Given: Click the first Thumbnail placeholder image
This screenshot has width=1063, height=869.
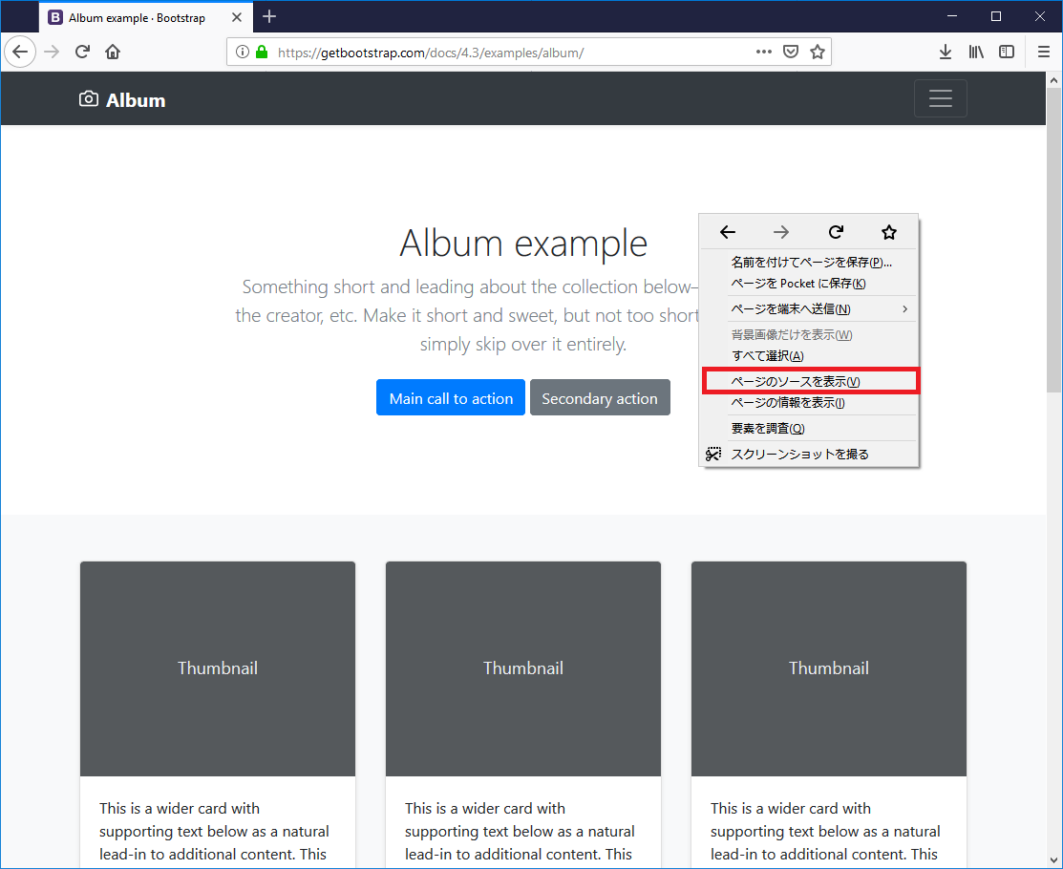Looking at the screenshot, I should pos(217,668).
